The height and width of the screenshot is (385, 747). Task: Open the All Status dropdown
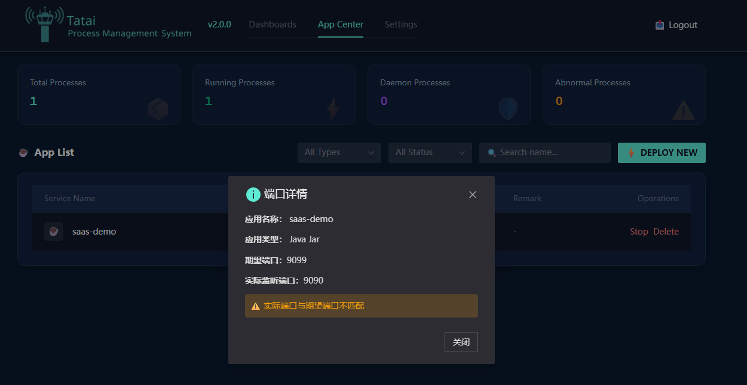pos(430,152)
